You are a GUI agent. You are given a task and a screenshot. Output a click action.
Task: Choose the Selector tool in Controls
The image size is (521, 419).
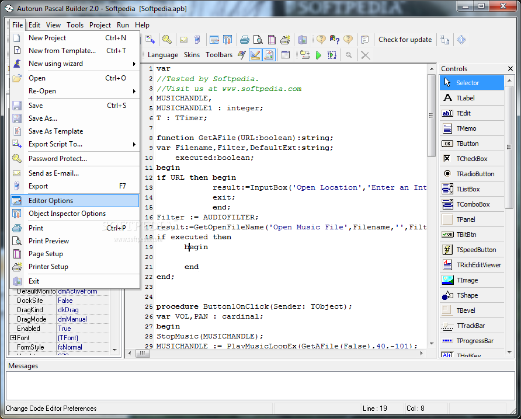tap(472, 83)
